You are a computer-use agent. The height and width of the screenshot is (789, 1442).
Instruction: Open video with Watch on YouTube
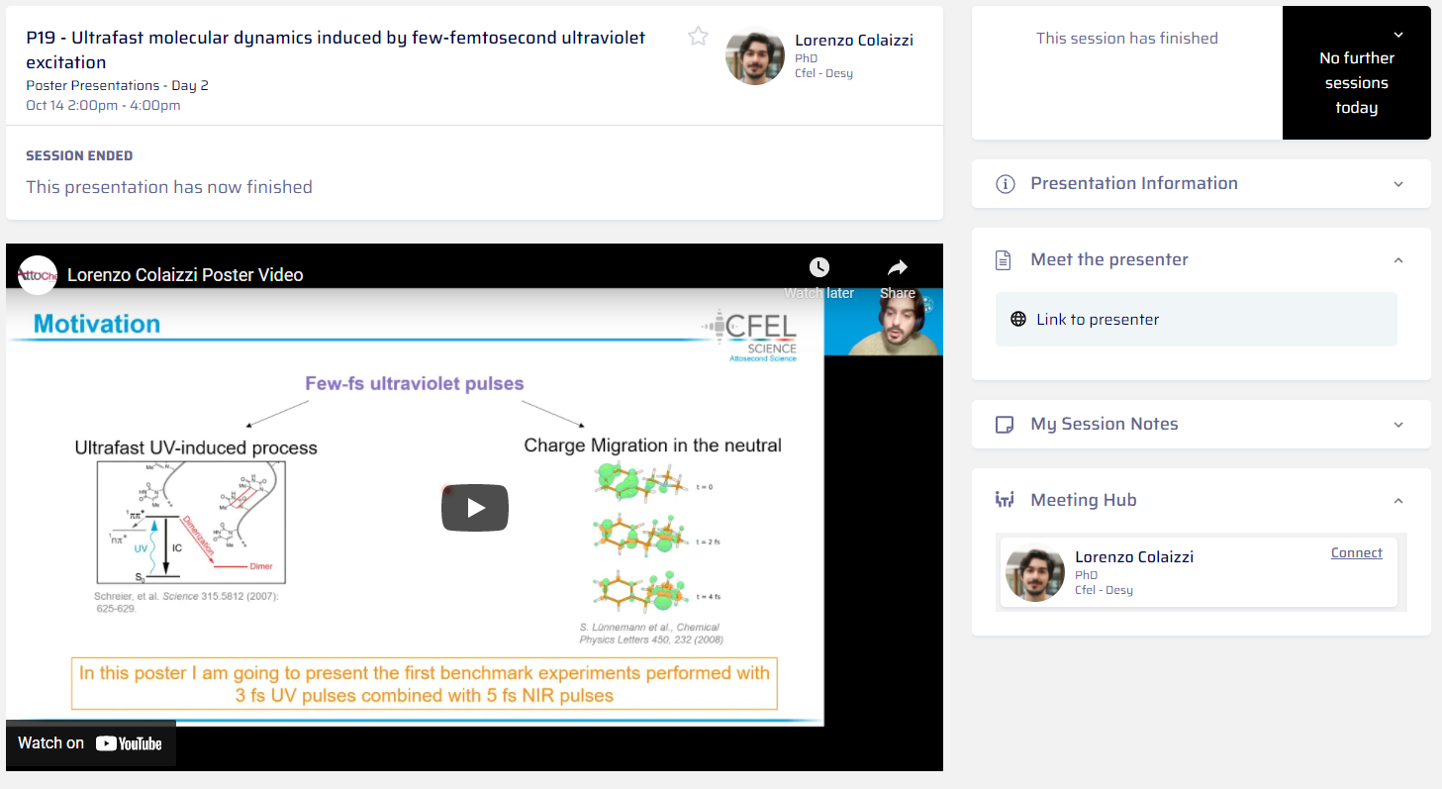tap(90, 743)
